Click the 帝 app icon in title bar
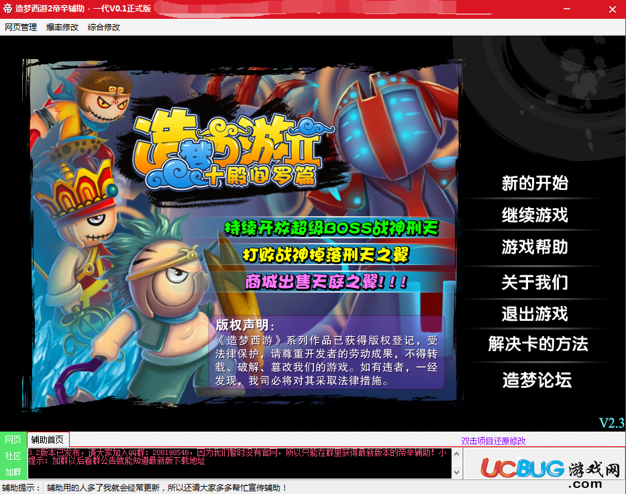Viewport: 626px width, 494px height. tap(7, 8)
